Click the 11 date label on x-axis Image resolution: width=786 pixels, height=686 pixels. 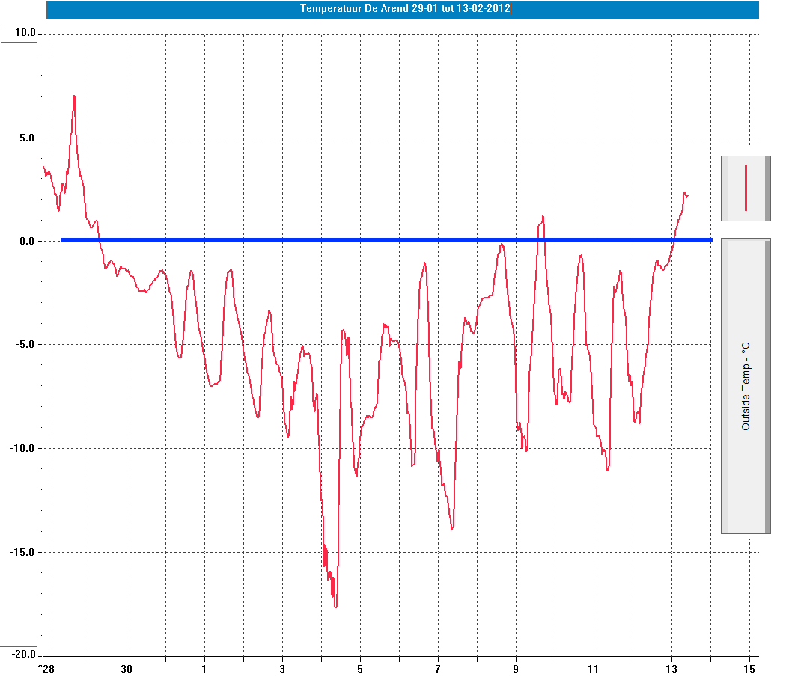pyautogui.click(x=593, y=669)
